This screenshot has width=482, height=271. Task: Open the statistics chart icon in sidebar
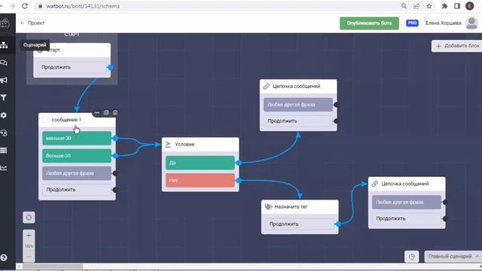pyautogui.click(x=4, y=168)
